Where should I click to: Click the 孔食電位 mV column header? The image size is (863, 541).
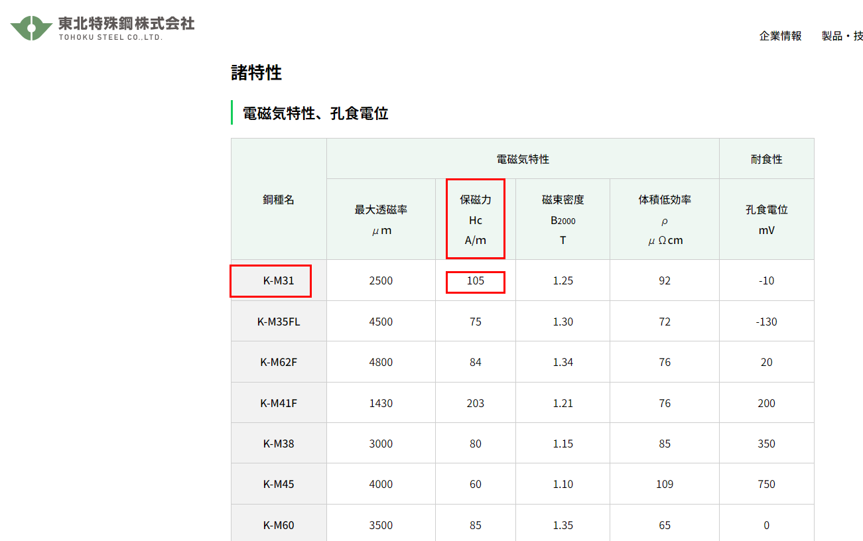[766, 219]
